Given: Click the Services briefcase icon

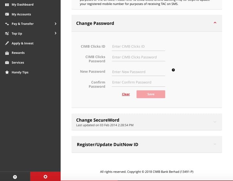Looking at the screenshot, I should (7, 63).
